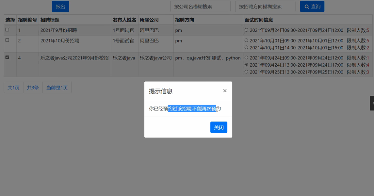
Task: Check the checkbox for recruitment number 1
Action: [x=7, y=30]
